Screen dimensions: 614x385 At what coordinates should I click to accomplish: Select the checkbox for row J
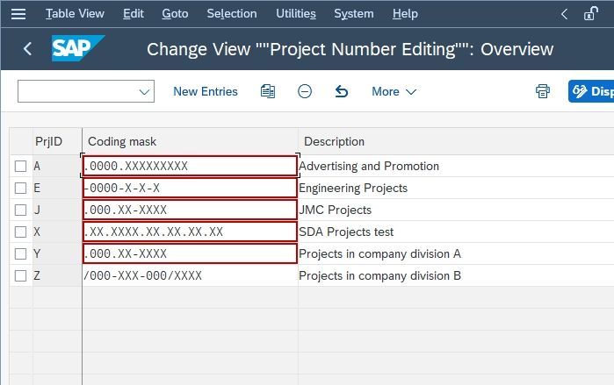pyautogui.click(x=20, y=210)
